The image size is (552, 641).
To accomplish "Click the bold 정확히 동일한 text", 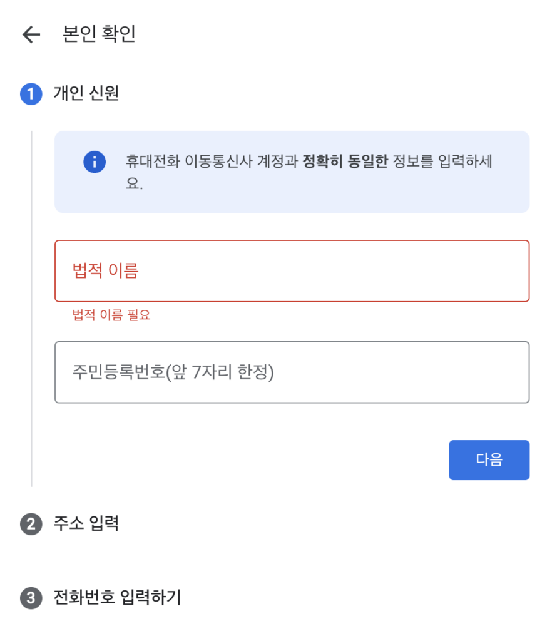I will (345, 162).
